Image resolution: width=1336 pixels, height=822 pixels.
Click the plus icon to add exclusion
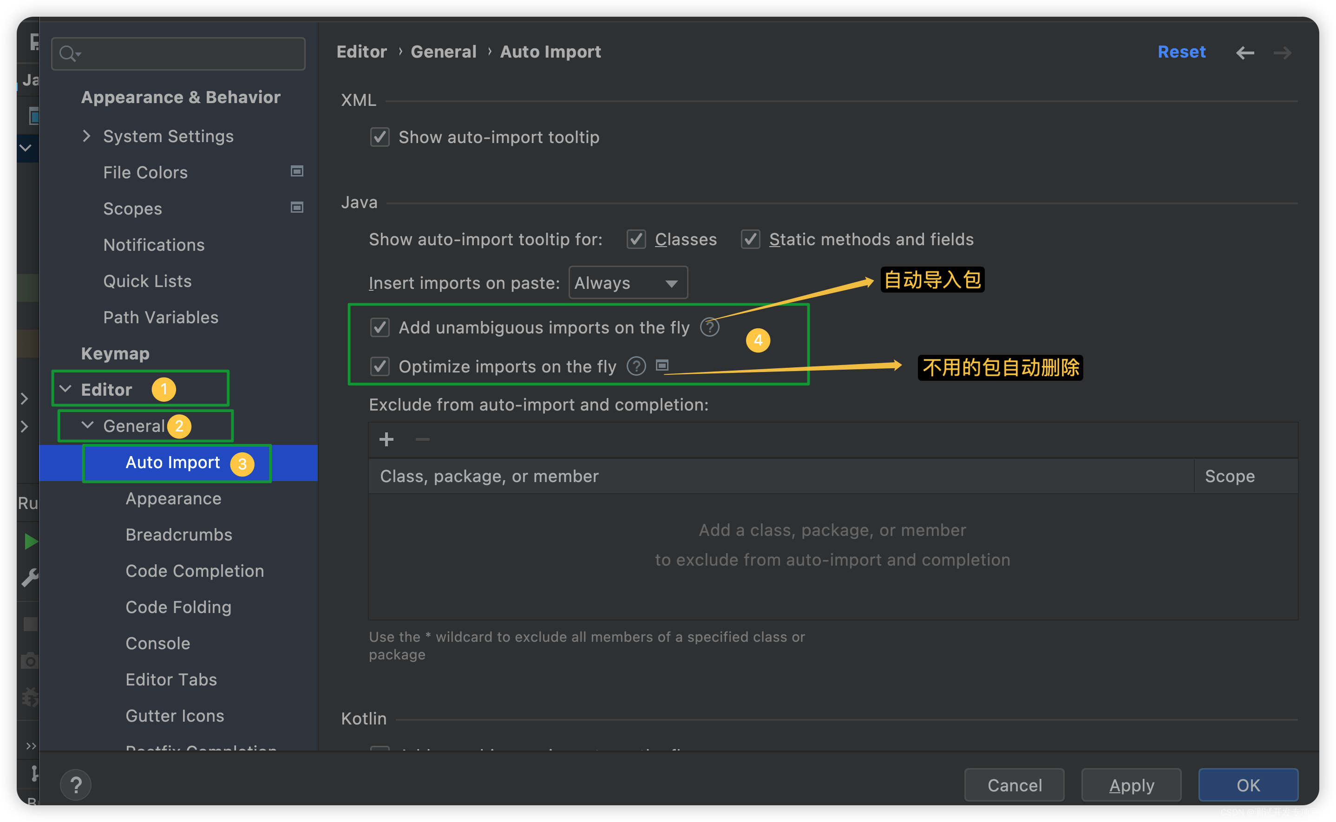pos(386,439)
